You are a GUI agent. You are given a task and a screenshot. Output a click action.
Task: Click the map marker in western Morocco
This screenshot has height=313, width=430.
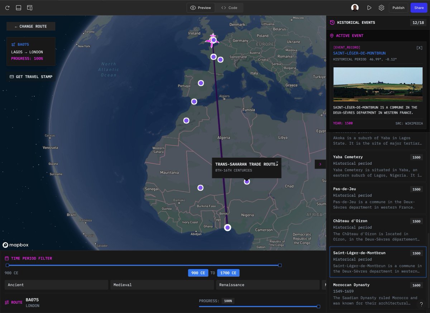pyautogui.click(x=186, y=120)
